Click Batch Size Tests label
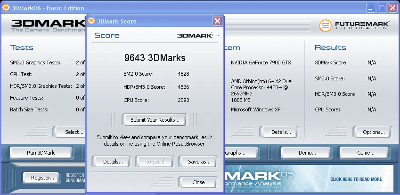This screenshot has height=195, width=400. (29, 110)
